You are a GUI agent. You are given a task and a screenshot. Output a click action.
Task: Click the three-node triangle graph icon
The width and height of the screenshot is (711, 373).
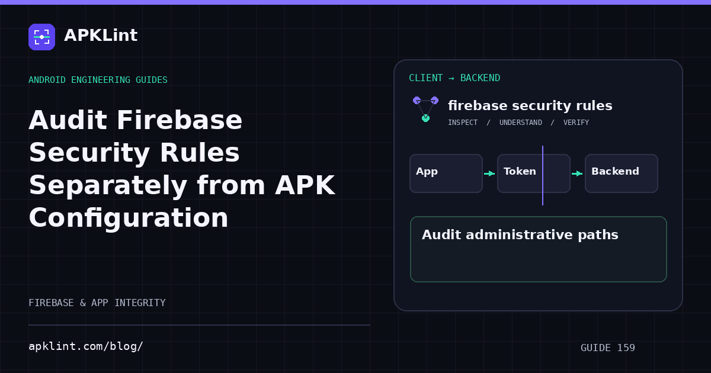[x=425, y=109]
